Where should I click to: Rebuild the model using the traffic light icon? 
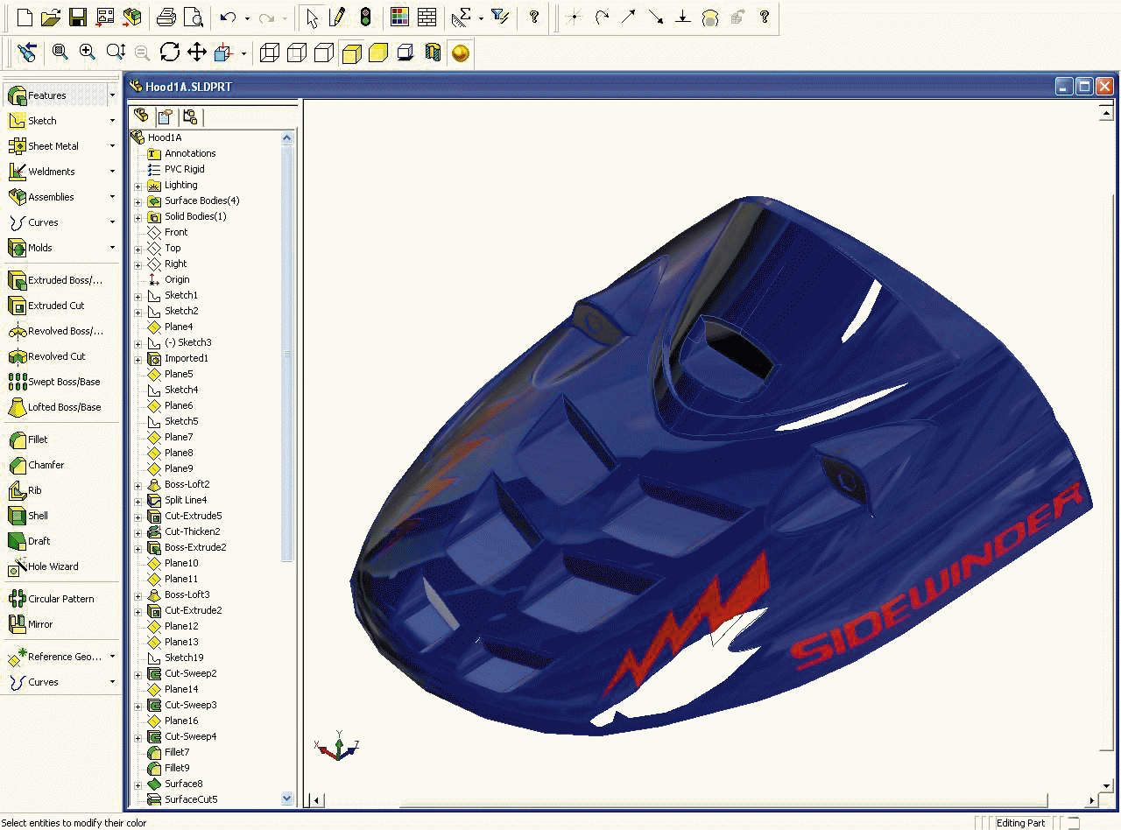pos(365,17)
